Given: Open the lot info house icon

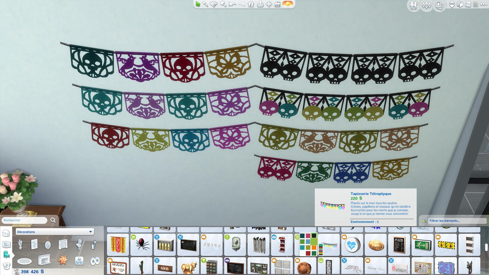Looking at the screenshot, I should 251,4.
